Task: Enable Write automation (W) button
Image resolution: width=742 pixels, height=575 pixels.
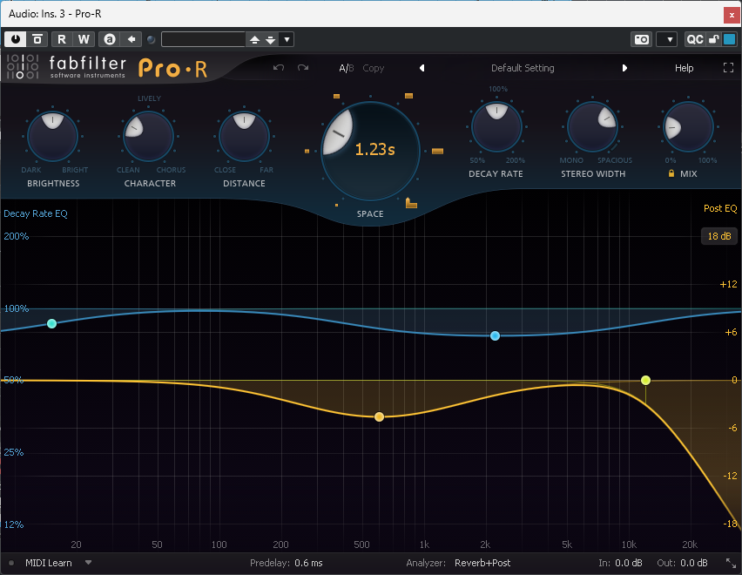Action: click(84, 39)
